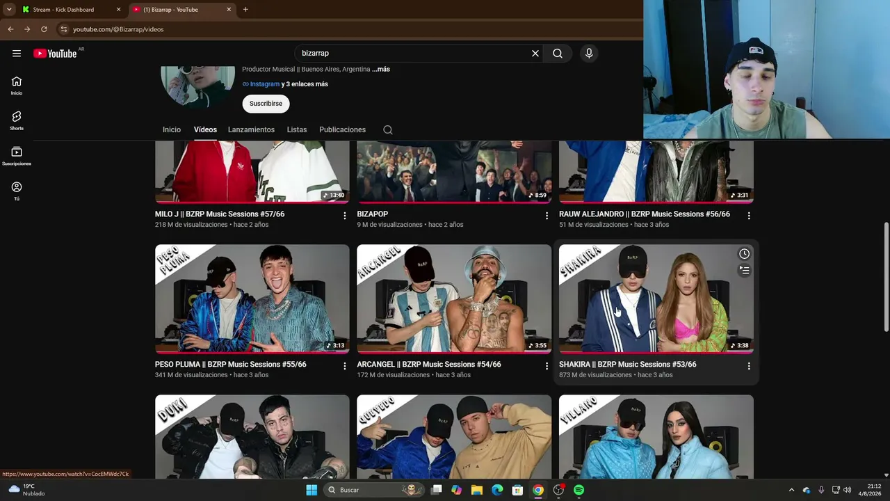Viewport: 890px width, 501px height.
Task: Open the Windows Start menu
Action: [311, 490]
